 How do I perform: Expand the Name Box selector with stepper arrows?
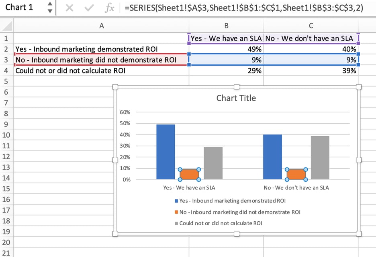pos(49,7)
